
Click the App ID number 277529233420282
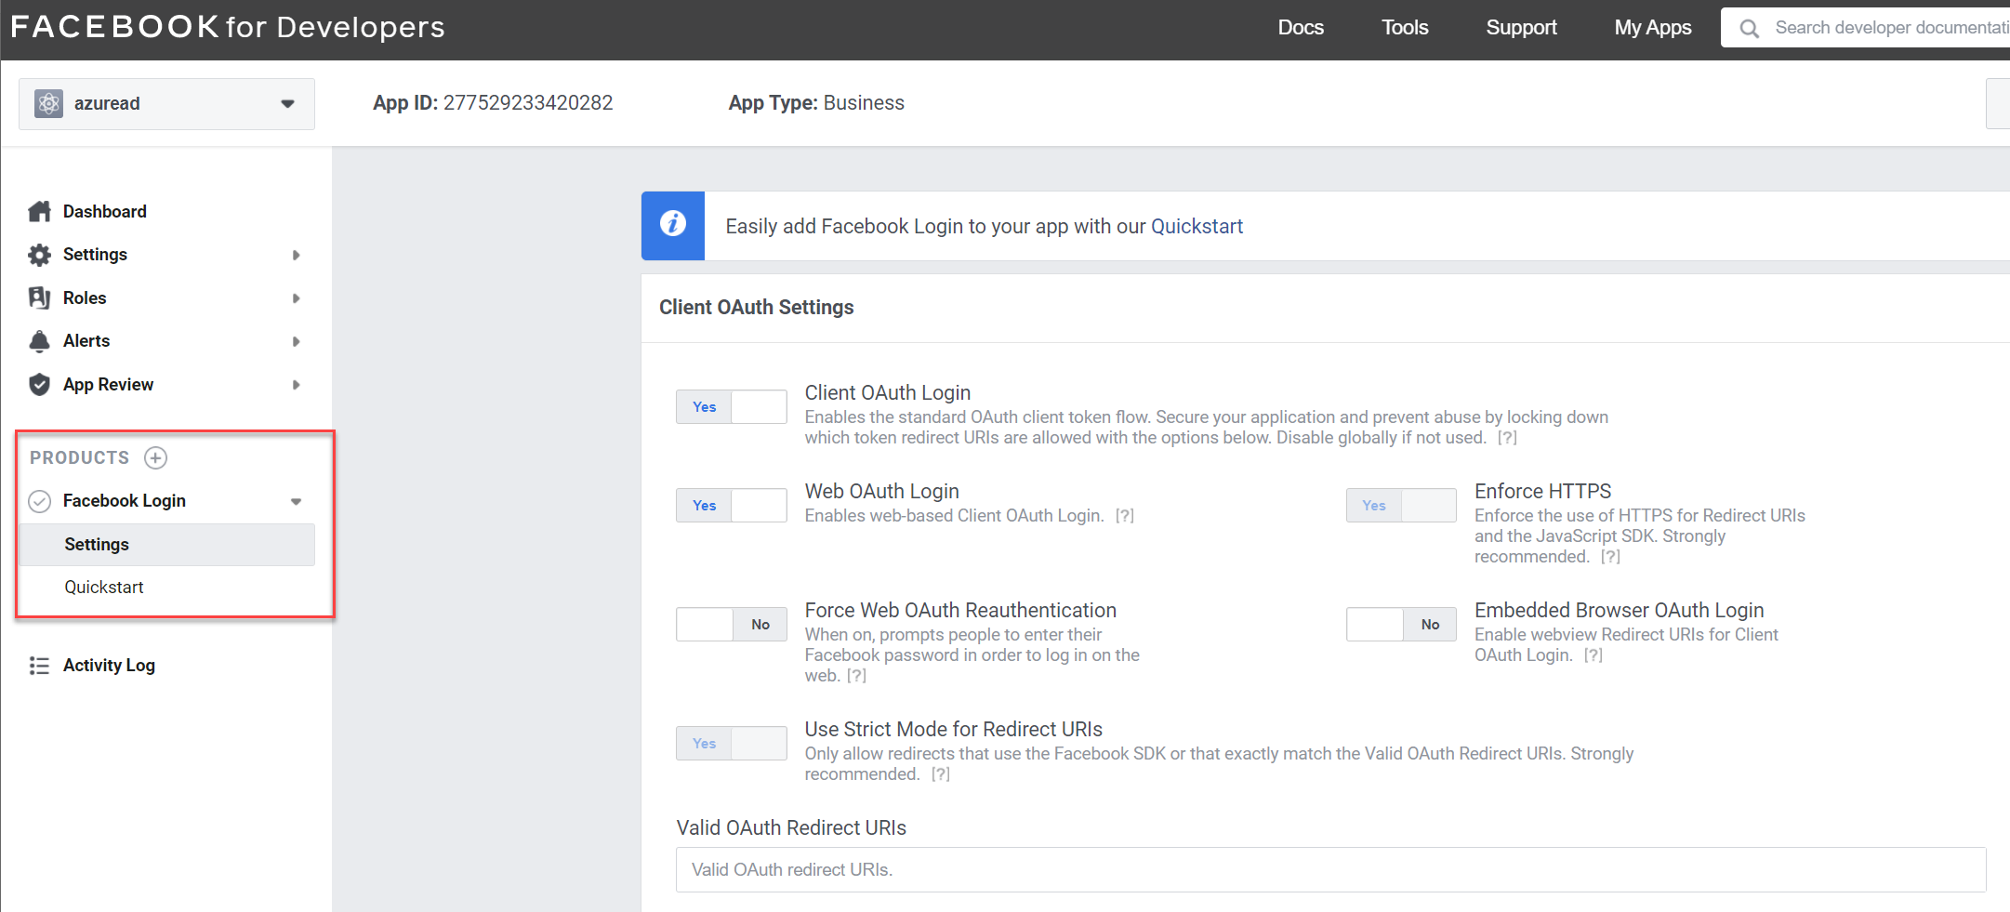[528, 103]
